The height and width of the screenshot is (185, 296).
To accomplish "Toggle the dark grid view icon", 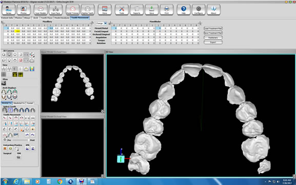I will click(x=4, y=75).
